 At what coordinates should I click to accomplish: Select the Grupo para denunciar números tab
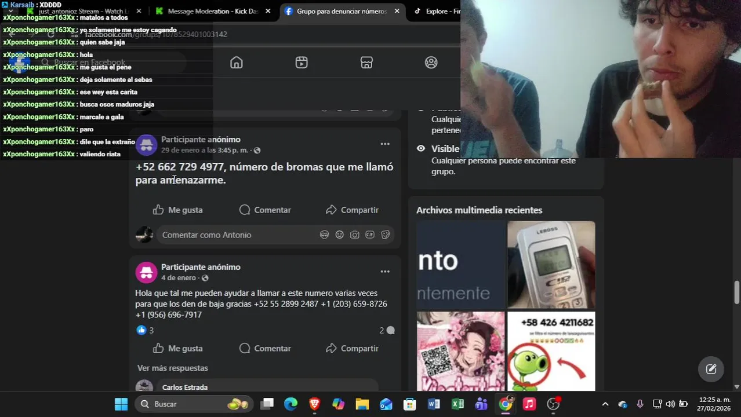tap(341, 11)
